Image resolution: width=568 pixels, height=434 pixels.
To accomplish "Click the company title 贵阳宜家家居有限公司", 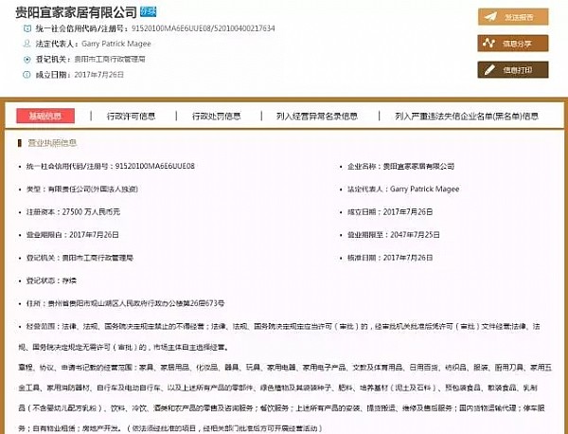I will click(71, 12).
